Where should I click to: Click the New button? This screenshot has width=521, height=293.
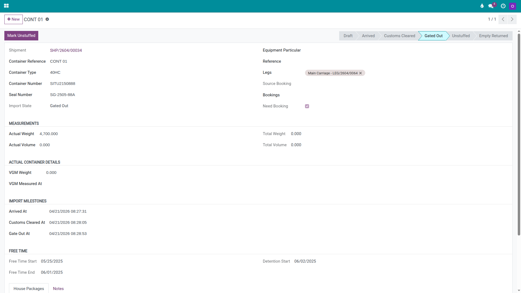point(13,19)
